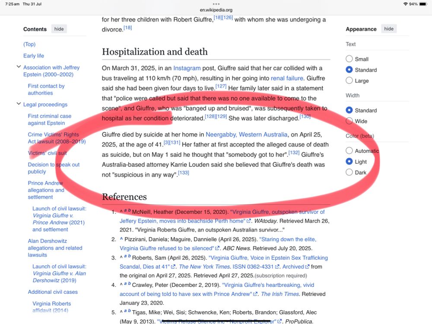Switch color mode to Dark
432x324 pixels.
pyautogui.click(x=349, y=172)
